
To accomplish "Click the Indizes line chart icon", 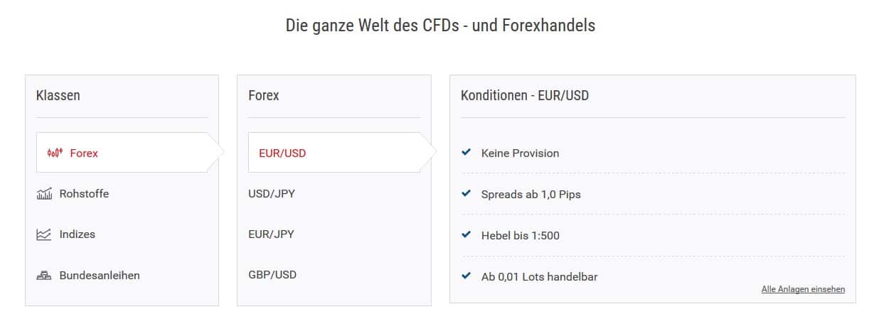I will click(44, 234).
